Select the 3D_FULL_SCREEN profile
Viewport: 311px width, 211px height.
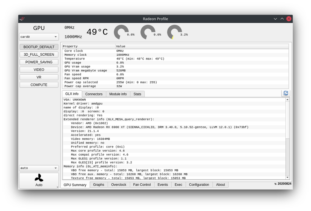[x=39, y=54]
